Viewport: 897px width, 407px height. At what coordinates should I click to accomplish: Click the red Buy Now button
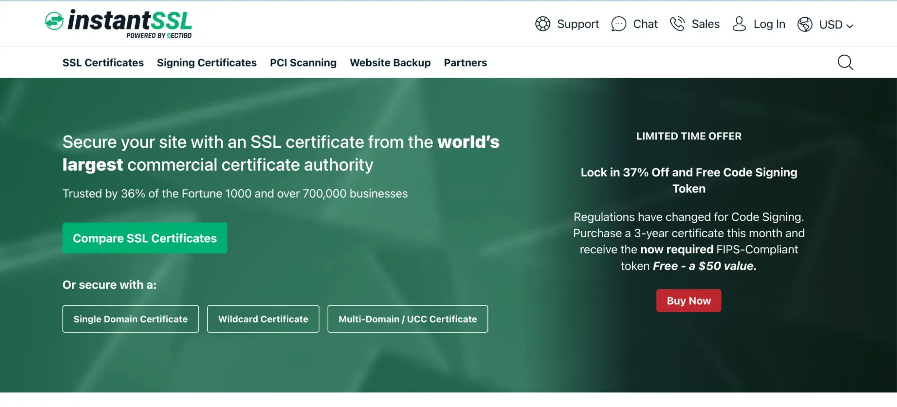coord(689,301)
